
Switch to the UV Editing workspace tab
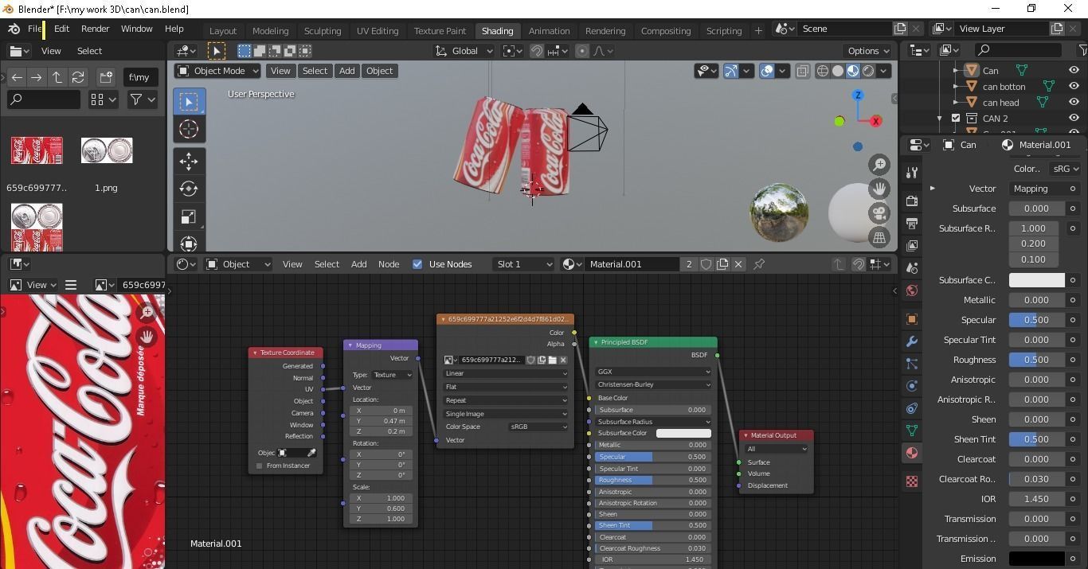(378, 30)
